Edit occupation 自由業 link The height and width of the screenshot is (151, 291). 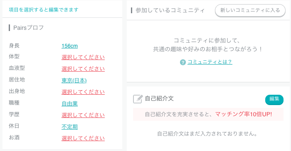coord(69,103)
